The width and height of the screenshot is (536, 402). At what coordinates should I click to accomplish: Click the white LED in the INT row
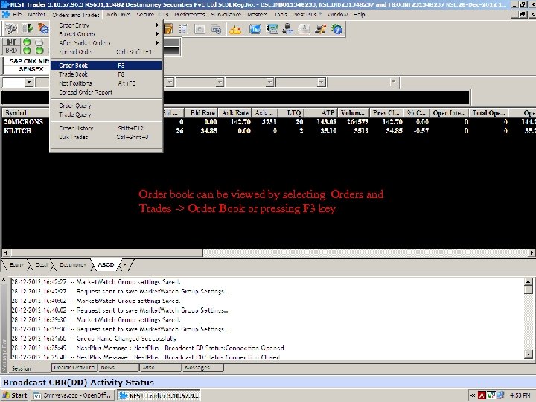point(39,42)
